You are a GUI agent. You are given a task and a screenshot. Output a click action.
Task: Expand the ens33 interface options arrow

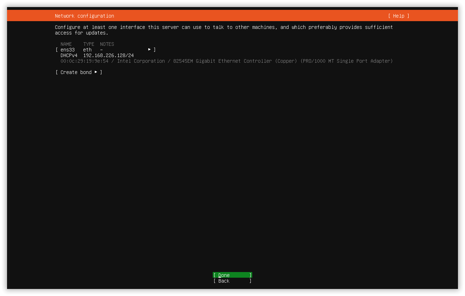click(149, 50)
